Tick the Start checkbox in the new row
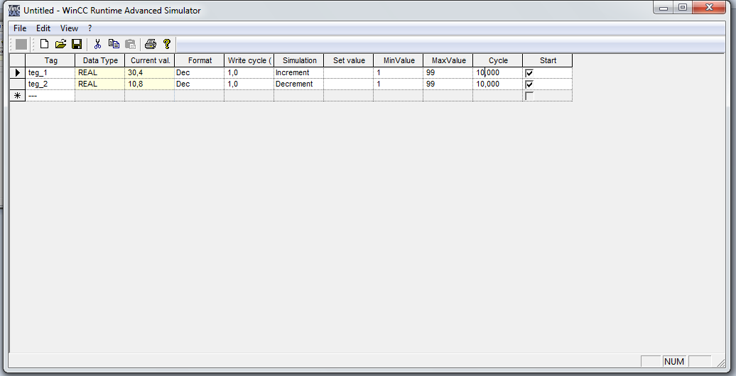Image resolution: width=736 pixels, height=376 pixels. pos(529,96)
